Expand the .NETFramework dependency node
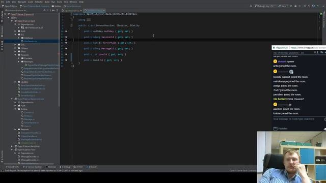The height and width of the screenshot is (183, 326). (18, 27)
